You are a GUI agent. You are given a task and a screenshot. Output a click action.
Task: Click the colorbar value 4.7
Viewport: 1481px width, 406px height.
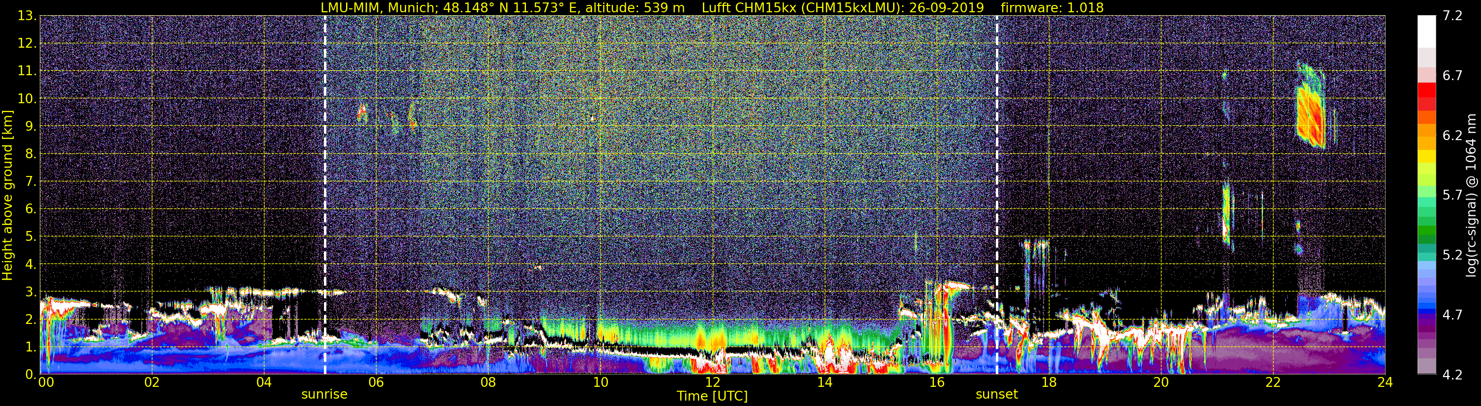pyautogui.click(x=1452, y=315)
